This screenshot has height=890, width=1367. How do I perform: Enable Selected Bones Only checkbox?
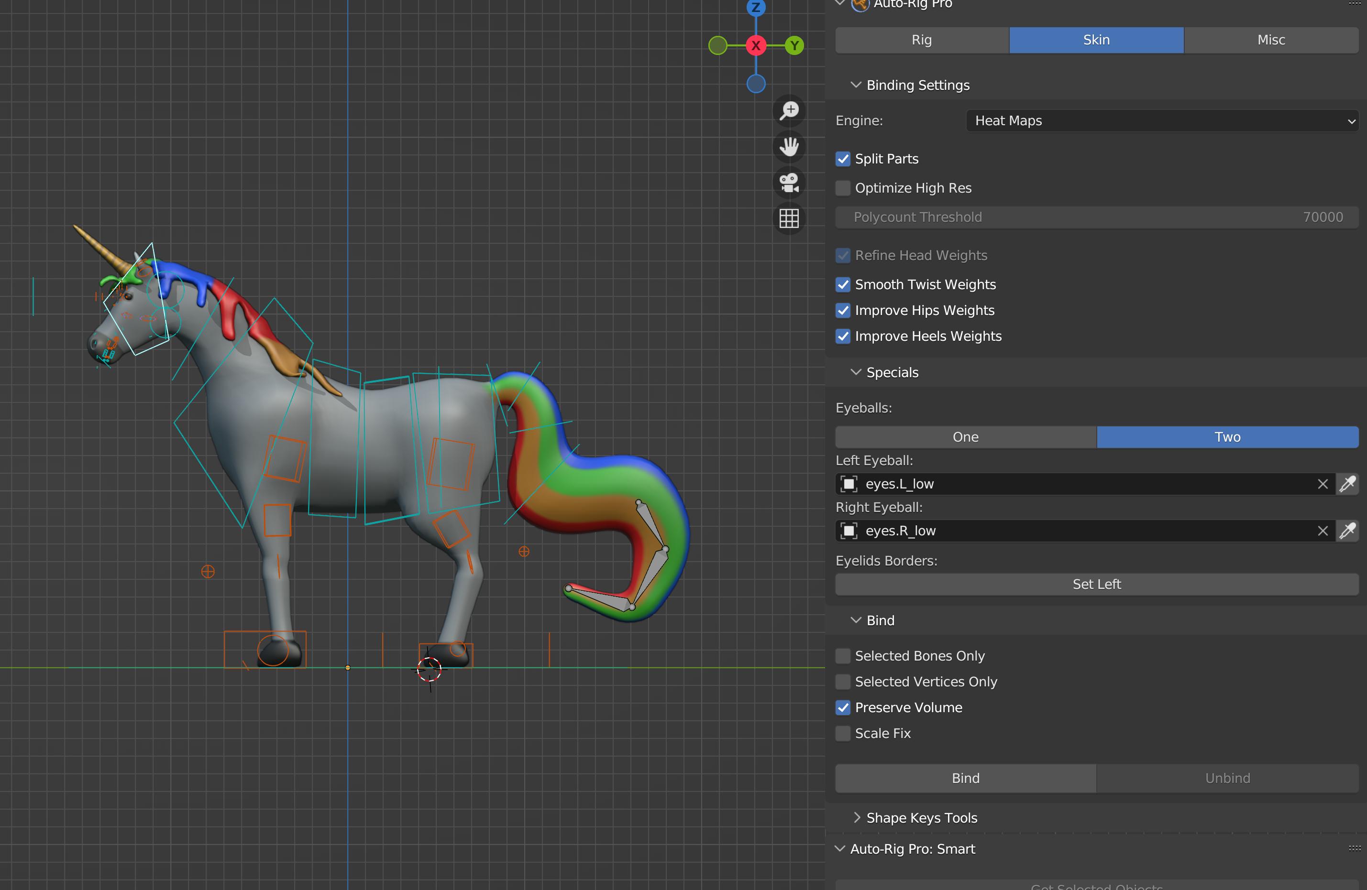pyautogui.click(x=843, y=656)
